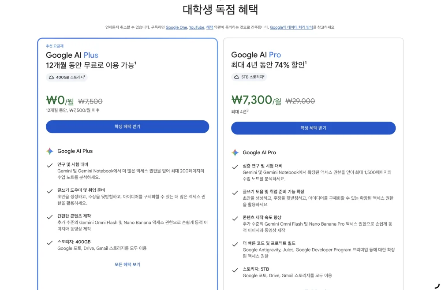Image resolution: width=441 pixels, height=290 pixels.
Task: Get the student offer for Google AI Pro
Action: pos(313,128)
